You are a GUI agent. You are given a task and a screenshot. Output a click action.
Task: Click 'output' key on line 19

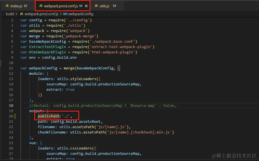pyautogui.click(x=35, y=111)
